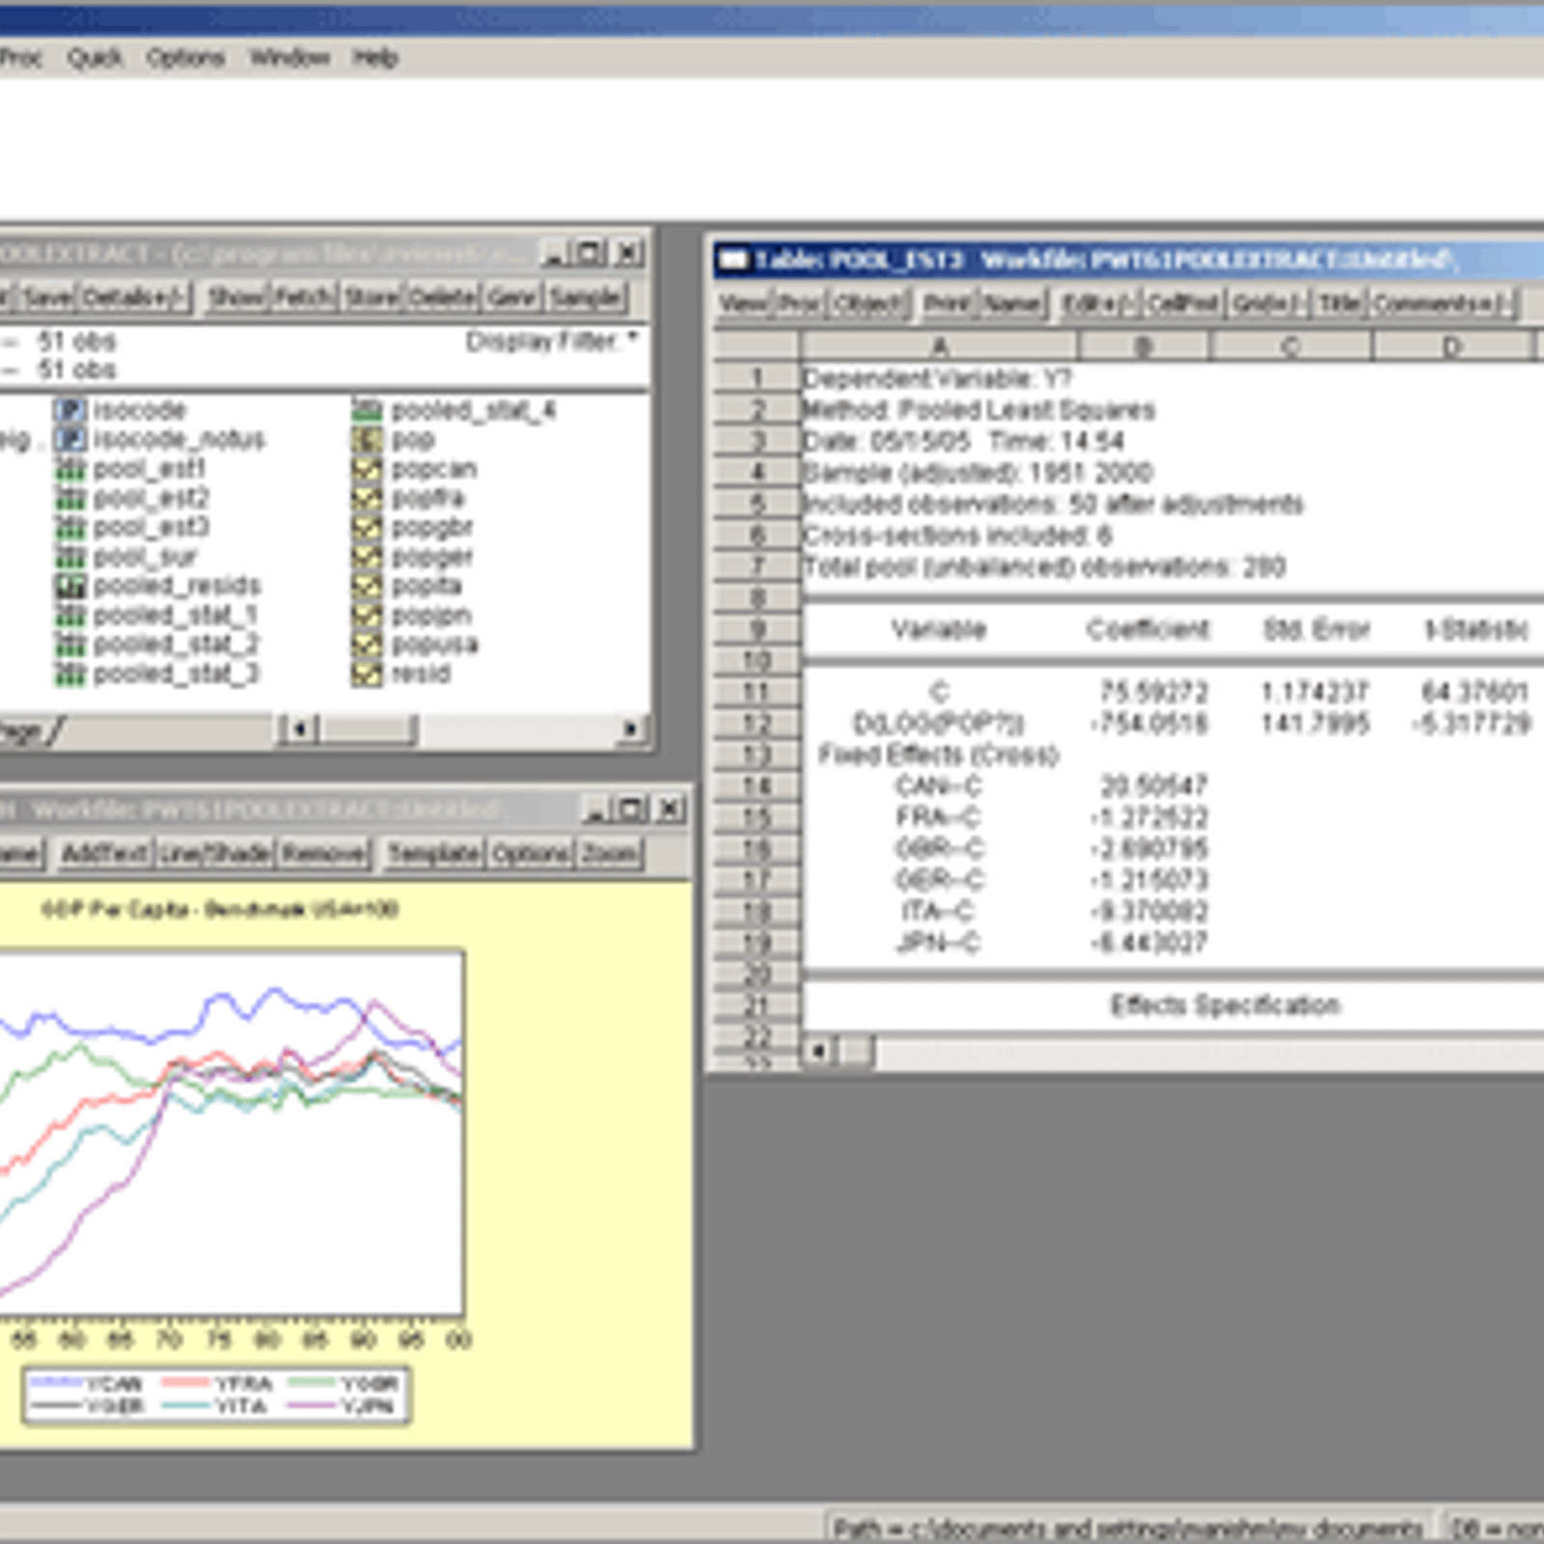Viewport: 1544px width, 1544px height.
Task: Open the Quick menu
Action: (96, 58)
